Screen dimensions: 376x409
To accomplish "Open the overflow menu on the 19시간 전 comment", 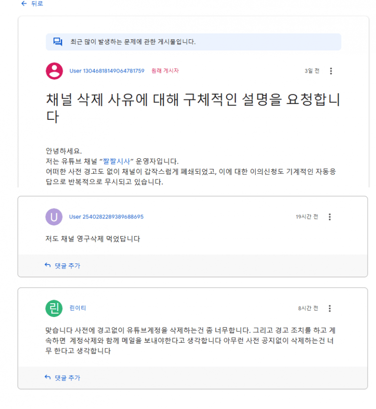I will point(330,217).
